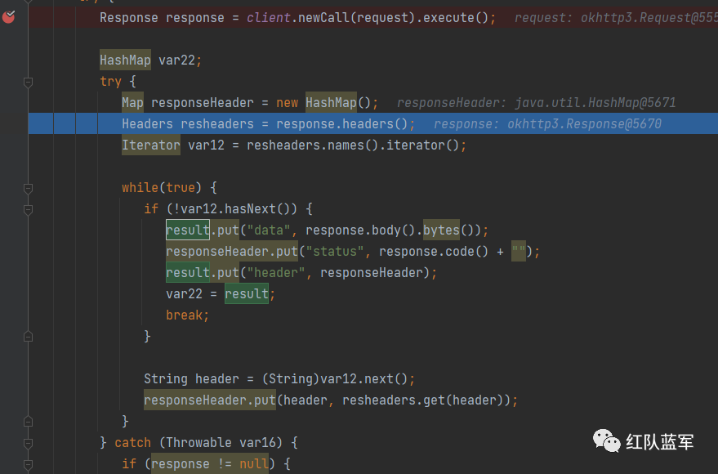Click fold end marker after break; closing brace

point(28,337)
